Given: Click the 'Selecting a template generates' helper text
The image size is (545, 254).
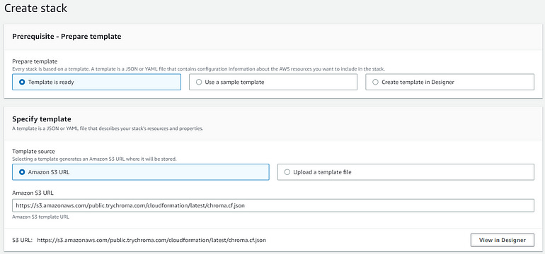Looking at the screenshot, I should pos(95,159).
